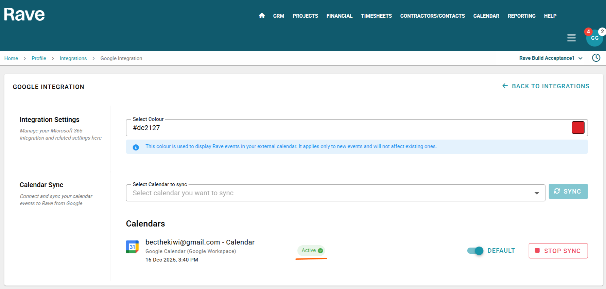The image size is (606, 289).
Task: Open the red colour swatch picker
Action: click(x=578, y=127)
